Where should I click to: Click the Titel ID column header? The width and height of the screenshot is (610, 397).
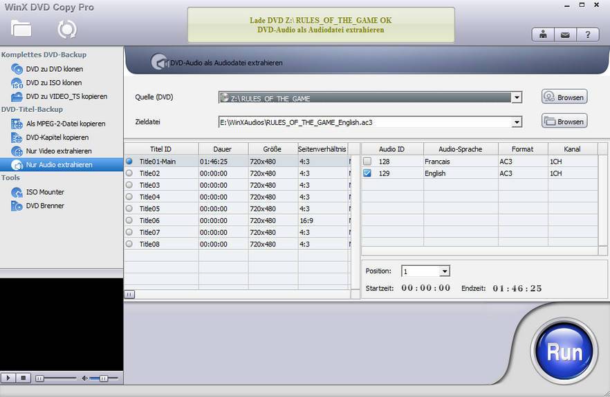(161, 148)
